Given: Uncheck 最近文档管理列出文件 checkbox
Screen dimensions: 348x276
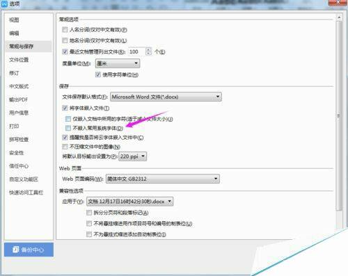Looking at the screenshot, I should 65,51.
